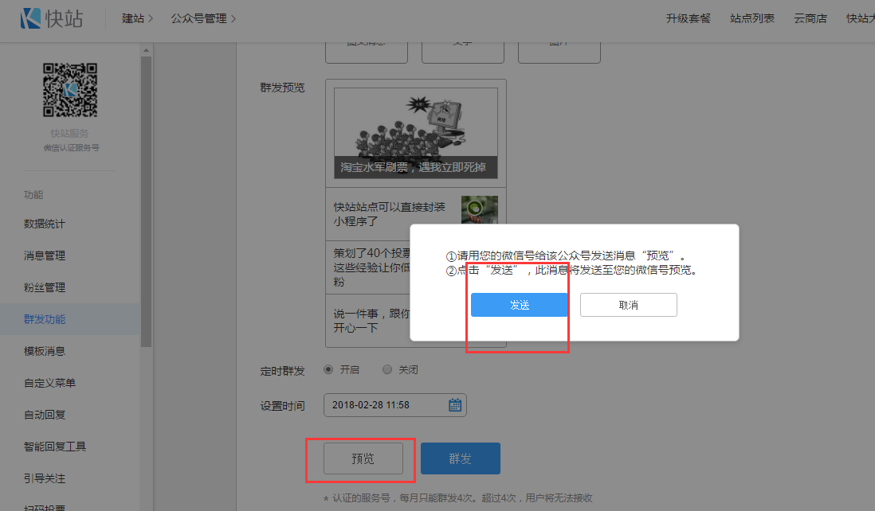
Task: Click the blue 发送 button in dialog
Action: [x=519, y=305]
